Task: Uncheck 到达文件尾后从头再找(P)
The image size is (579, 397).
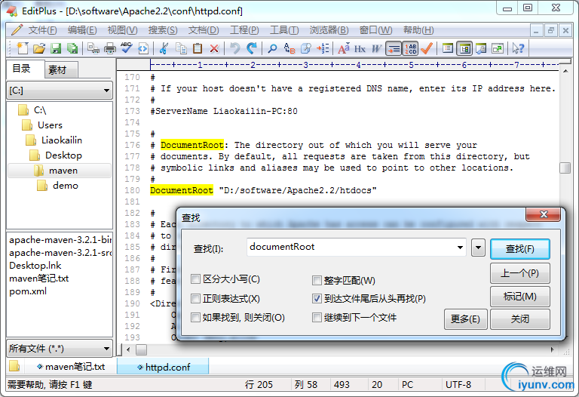Action: (x=317, y=298)
